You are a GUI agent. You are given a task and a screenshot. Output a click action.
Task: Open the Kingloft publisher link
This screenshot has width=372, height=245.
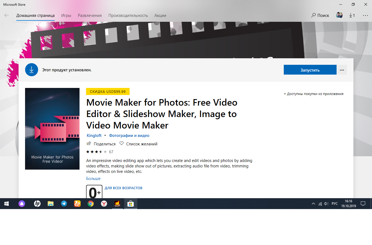pos(94,136)
